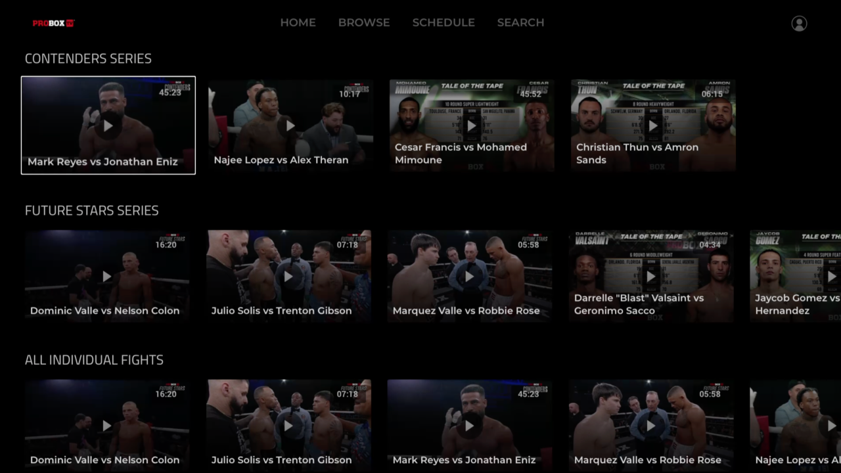Start the Marquez Valle vs Robbie Rose video
841x473 pixels.
469,277
